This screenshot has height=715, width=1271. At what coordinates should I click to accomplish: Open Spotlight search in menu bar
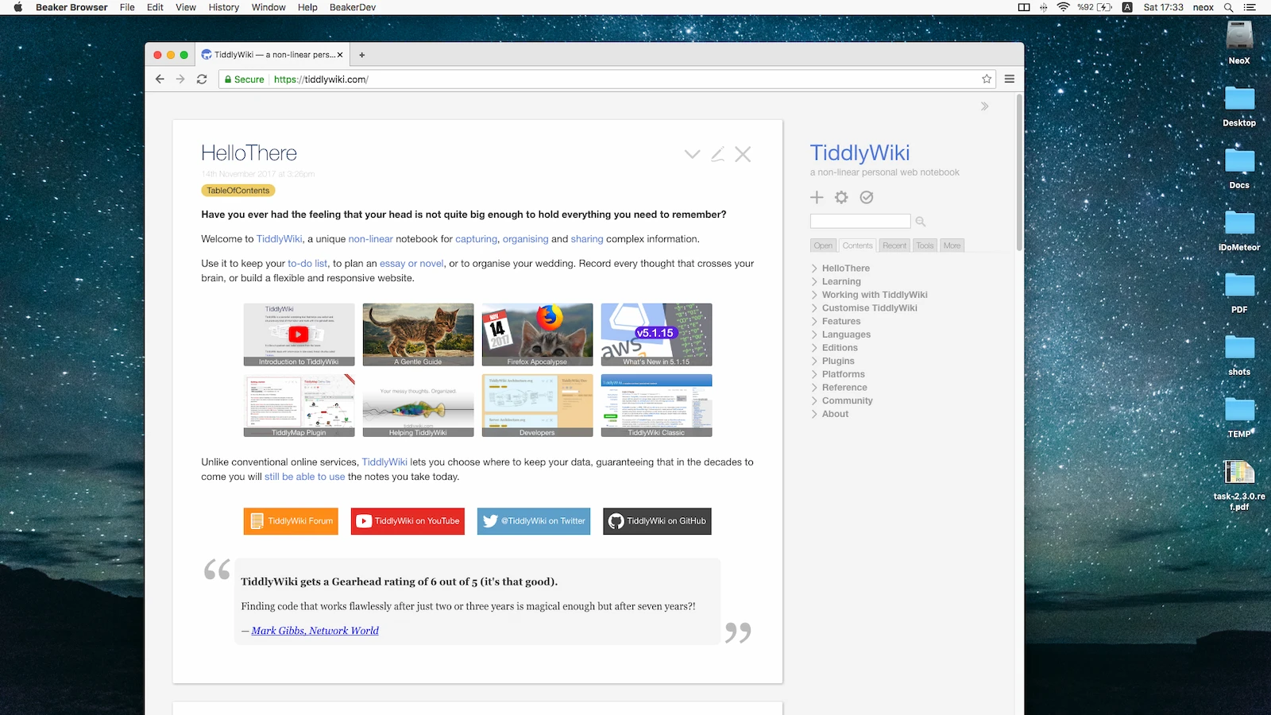coord(1228,7)
